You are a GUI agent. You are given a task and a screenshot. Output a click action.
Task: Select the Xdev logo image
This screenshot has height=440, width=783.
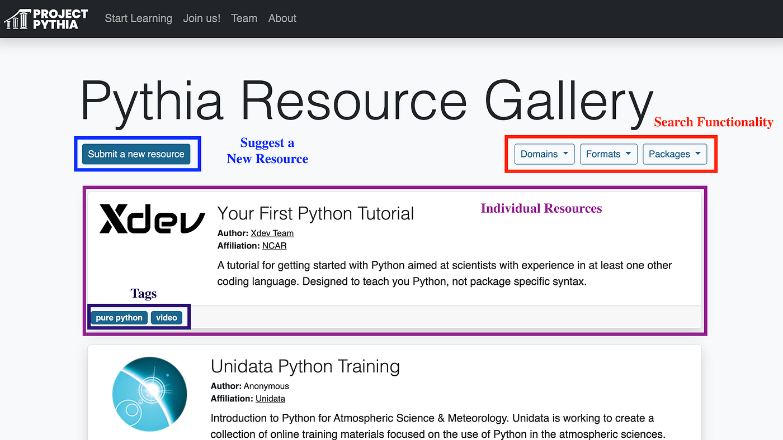151,219
